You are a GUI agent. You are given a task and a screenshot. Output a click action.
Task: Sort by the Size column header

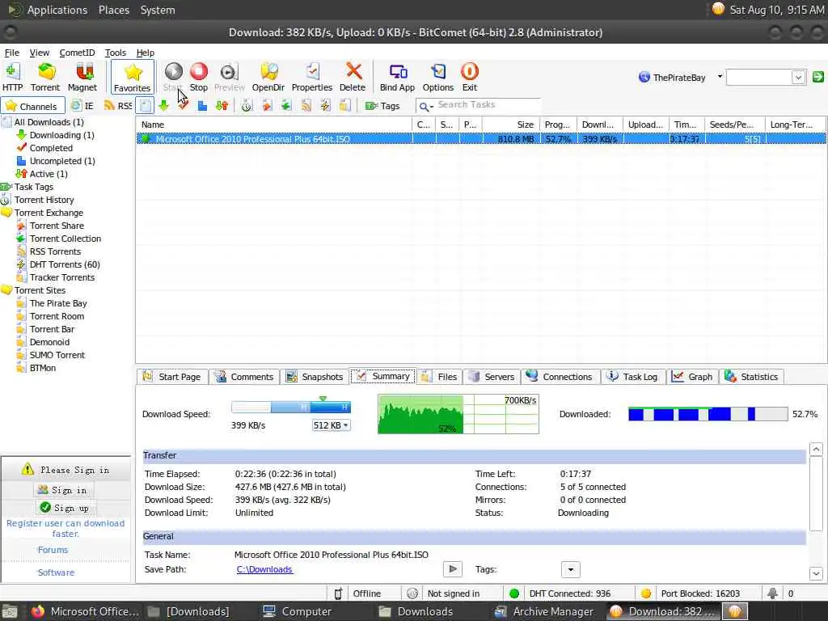click(x=511, y=125)
